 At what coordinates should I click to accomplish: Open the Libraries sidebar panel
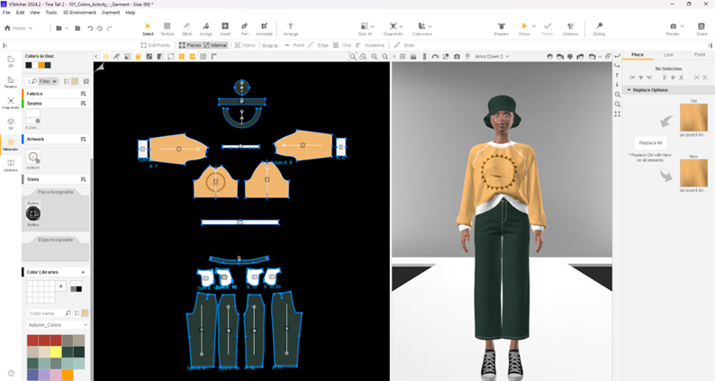coord(11,165)
